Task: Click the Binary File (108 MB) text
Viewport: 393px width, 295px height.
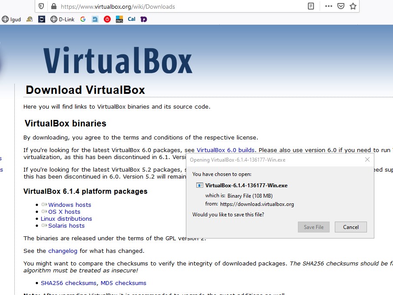Action: click(250, 196)
